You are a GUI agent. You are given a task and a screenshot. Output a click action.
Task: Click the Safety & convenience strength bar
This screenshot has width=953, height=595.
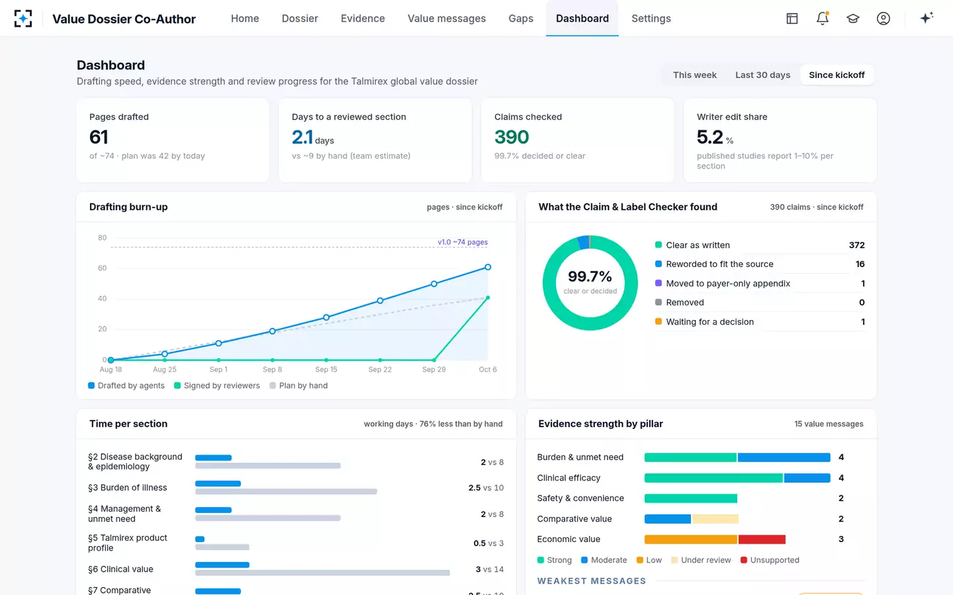(691, 498)
